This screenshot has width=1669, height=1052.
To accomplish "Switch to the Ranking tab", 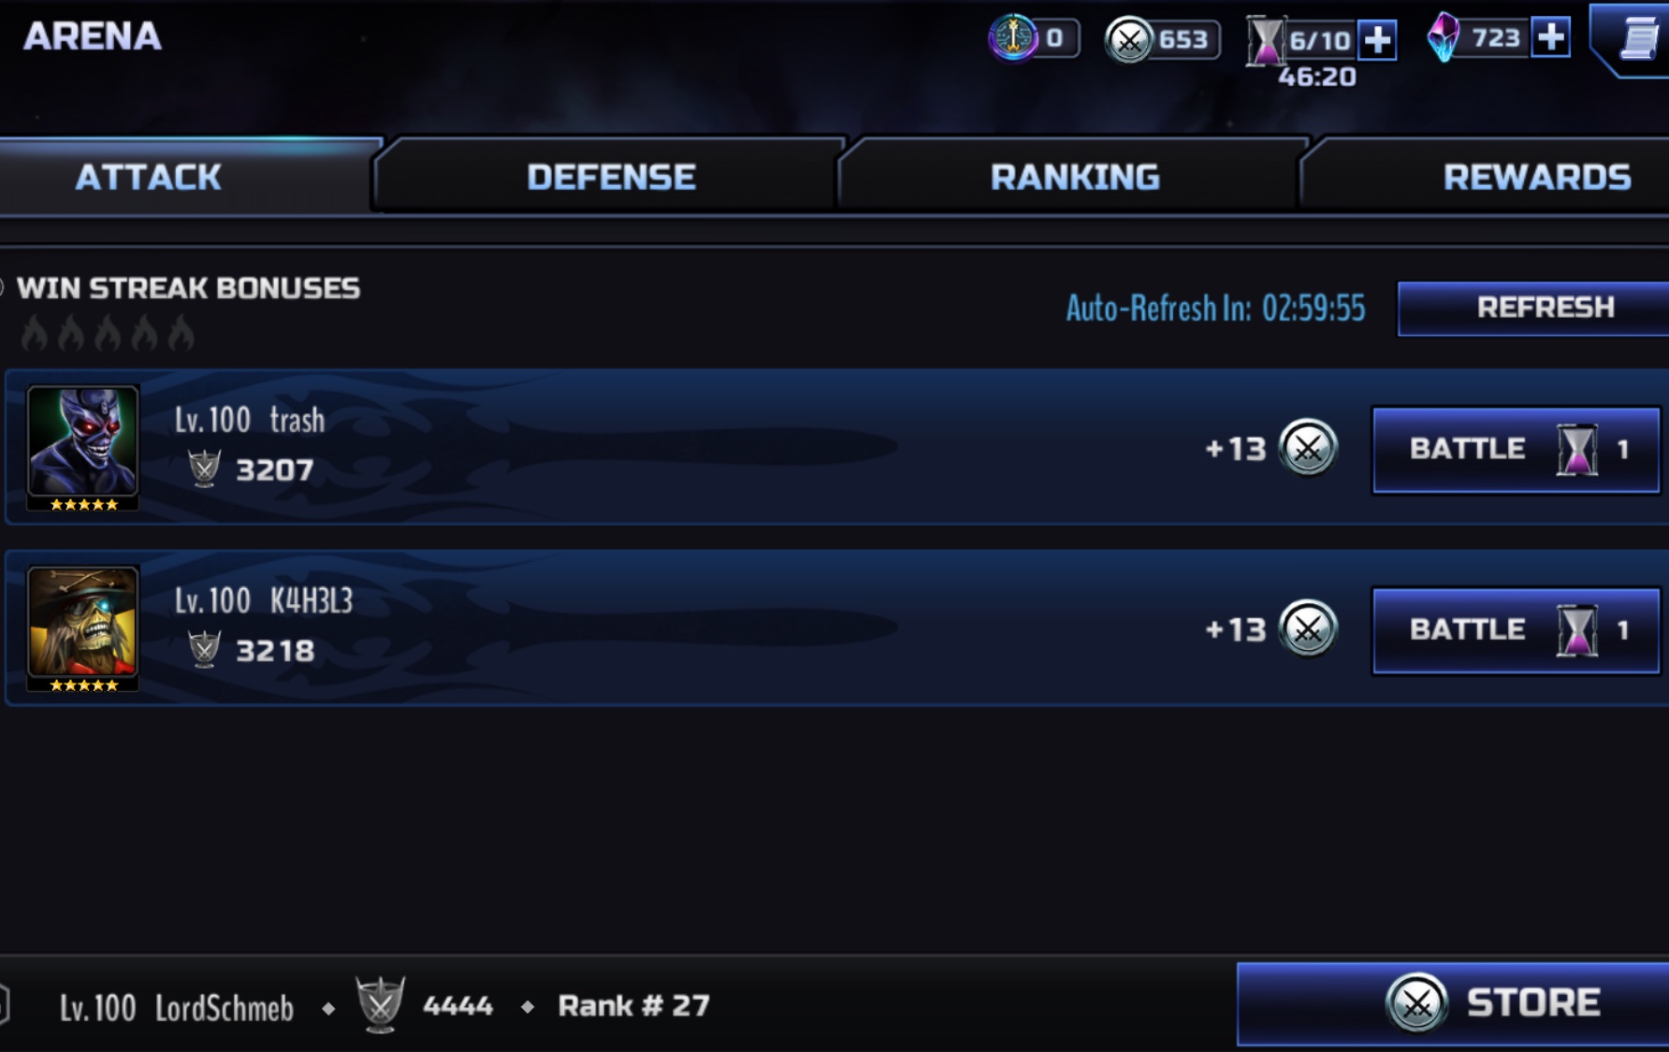I will (x=1074, y=177).
